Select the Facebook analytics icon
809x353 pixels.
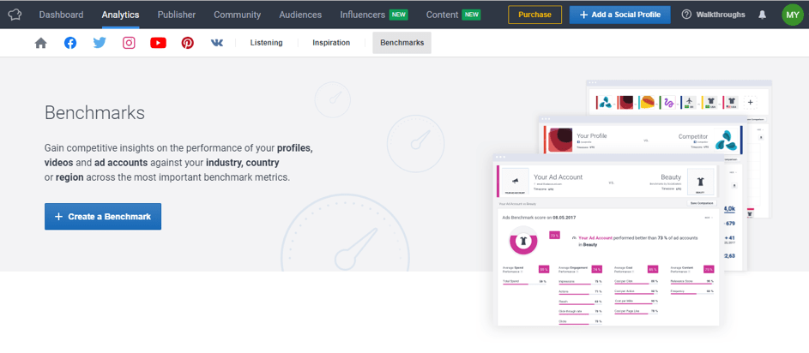pyautogui.click(x=70, y=44)
